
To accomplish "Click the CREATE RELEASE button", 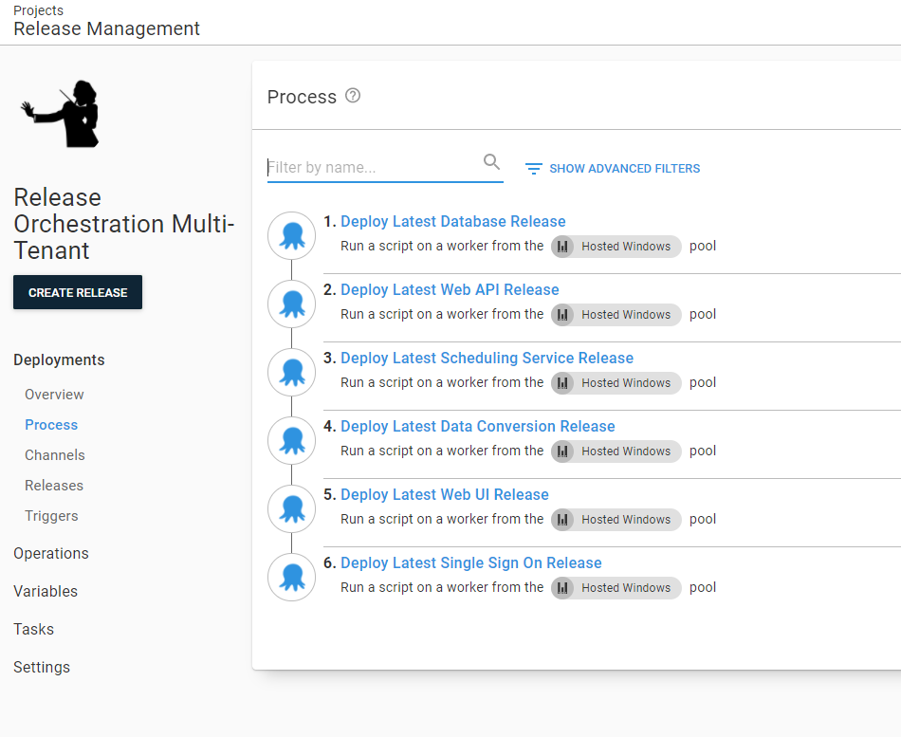I will pos(77,292).
